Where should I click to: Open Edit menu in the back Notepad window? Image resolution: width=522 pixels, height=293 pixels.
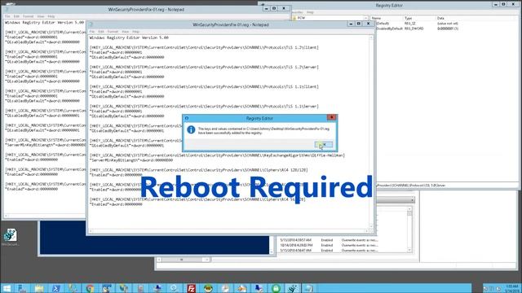pos(16,16)
